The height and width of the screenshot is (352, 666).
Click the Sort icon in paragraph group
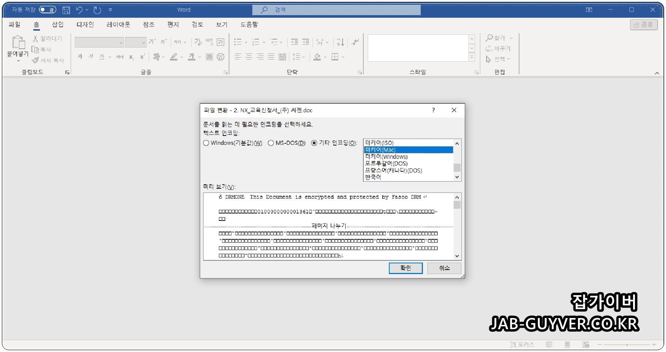pyautogui.click(x=340, y=42)
